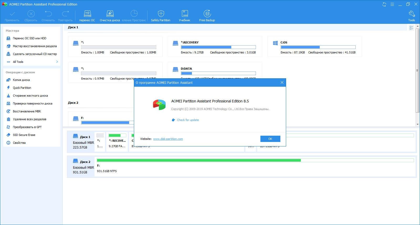Click the space allocation clock icon
Screen dimensions: 420x225
point(134,13)
